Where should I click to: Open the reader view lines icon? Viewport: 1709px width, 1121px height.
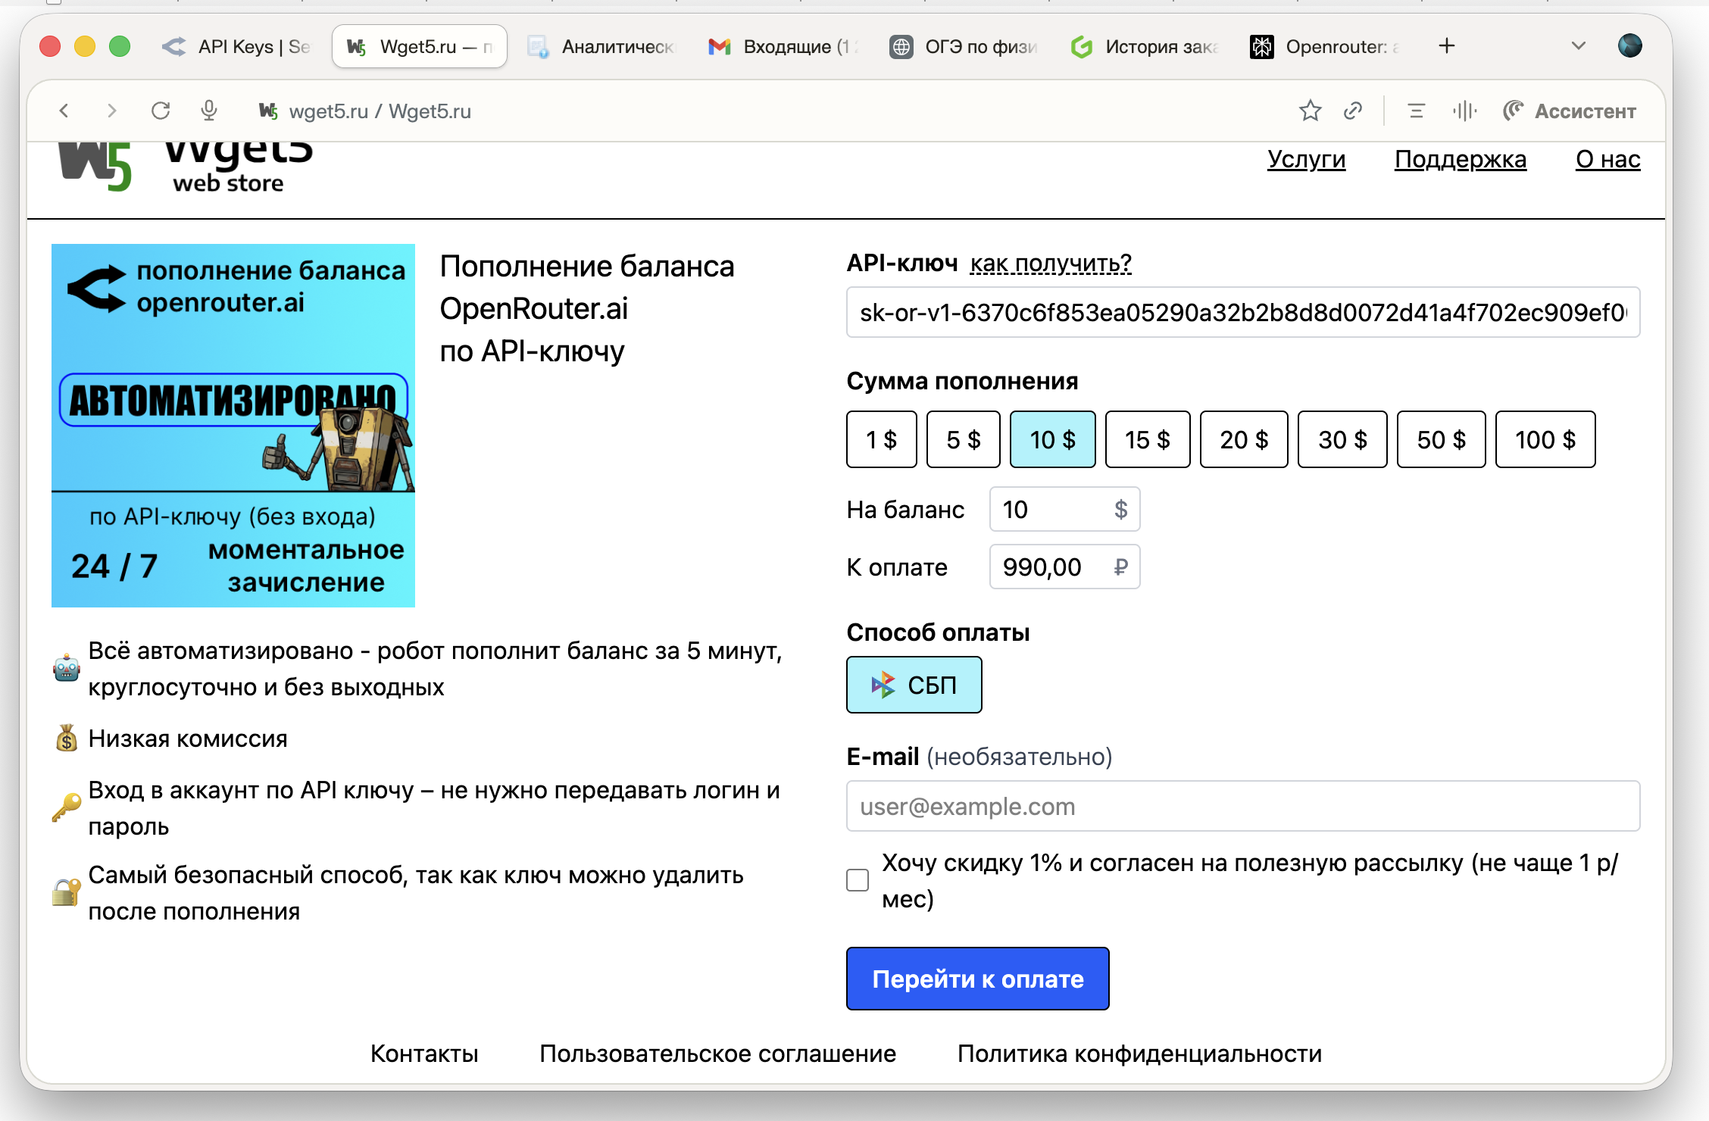click(x=1416, y=111)
